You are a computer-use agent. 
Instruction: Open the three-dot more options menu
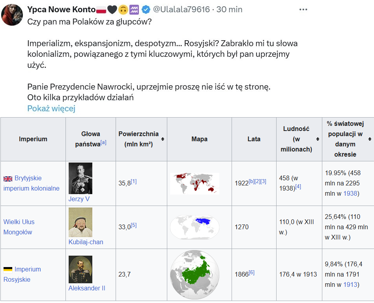pyautogui.click(x=303, y=9)
